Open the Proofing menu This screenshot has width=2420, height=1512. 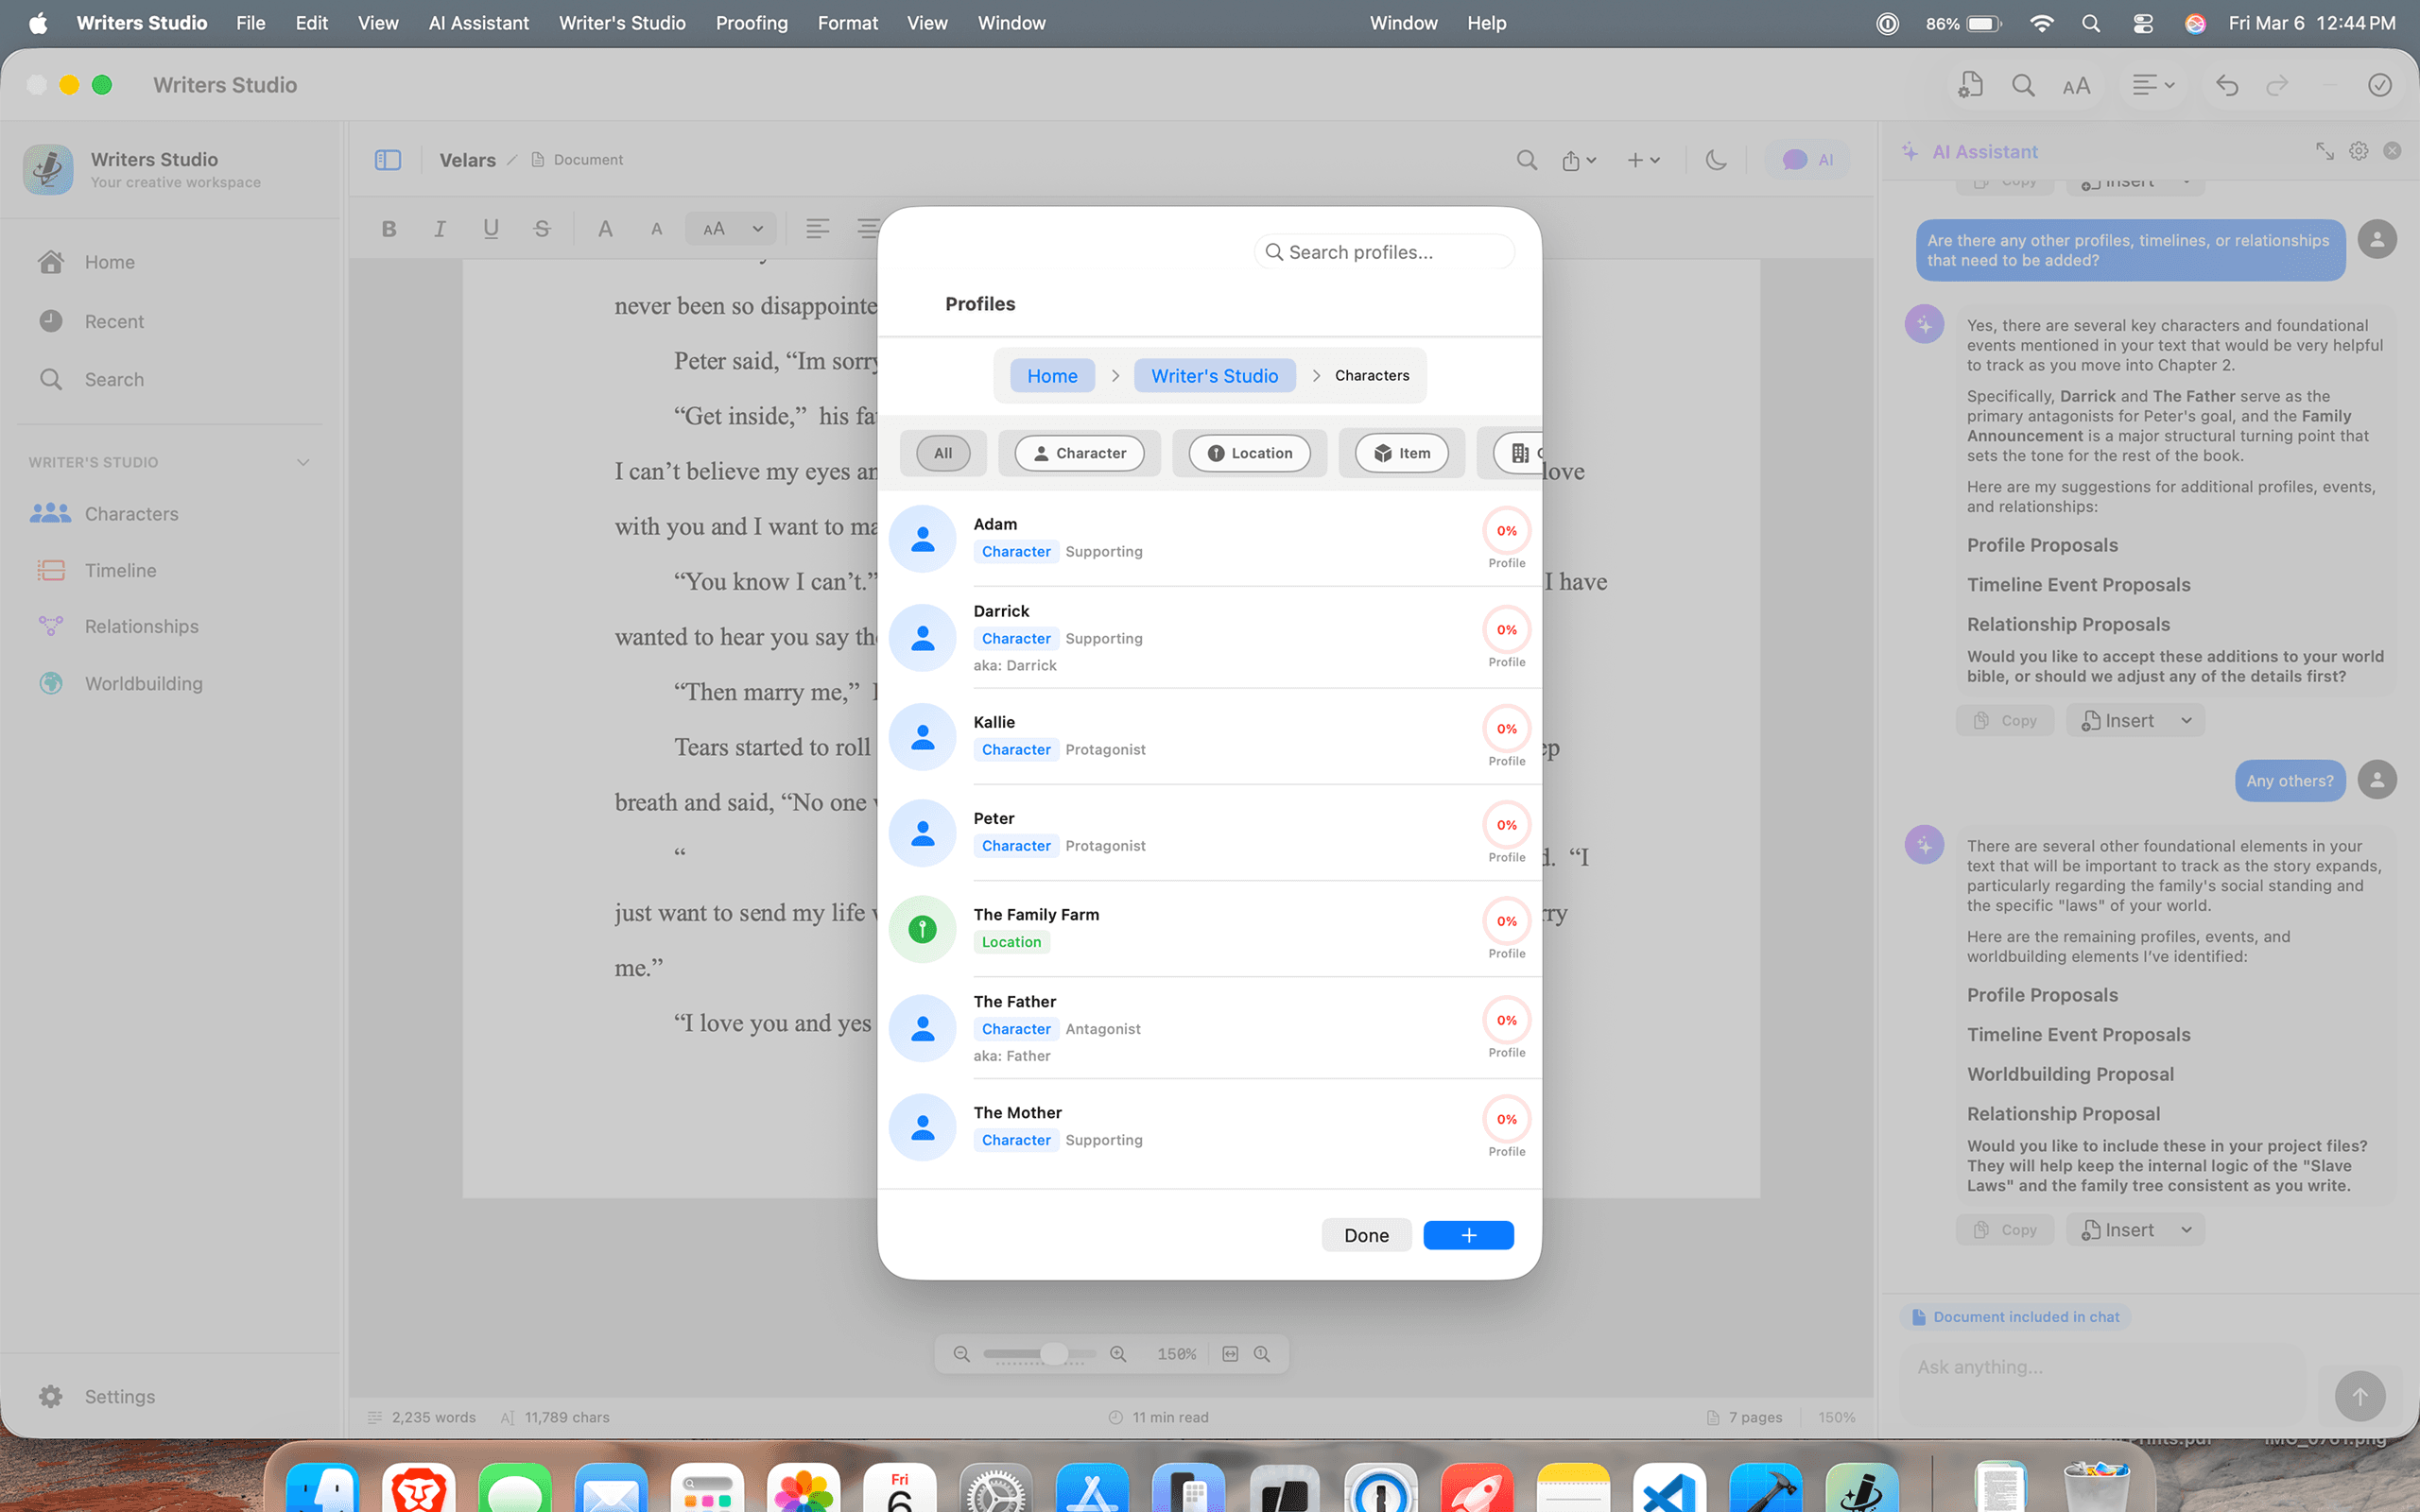[751, 23]
